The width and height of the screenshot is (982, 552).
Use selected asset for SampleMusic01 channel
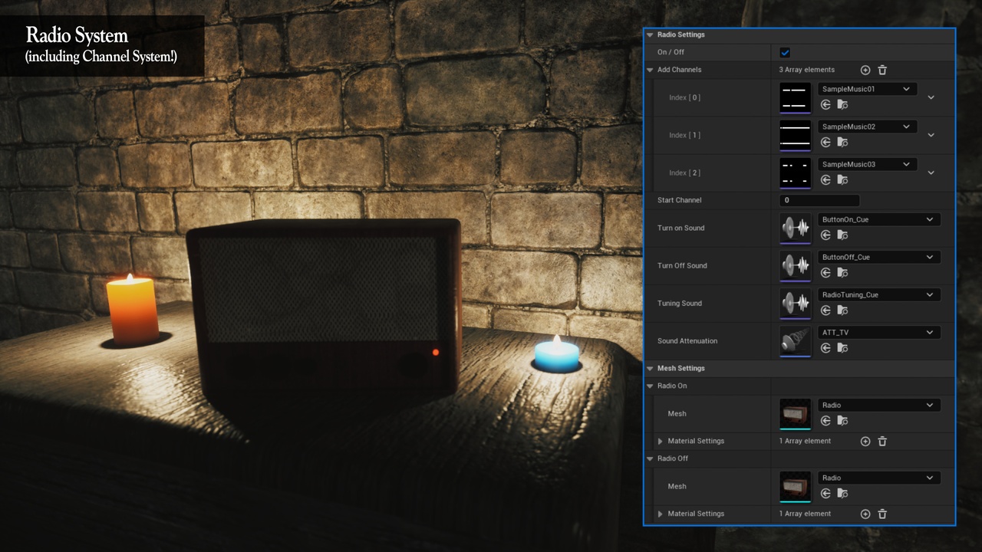[x=825, y=104]
